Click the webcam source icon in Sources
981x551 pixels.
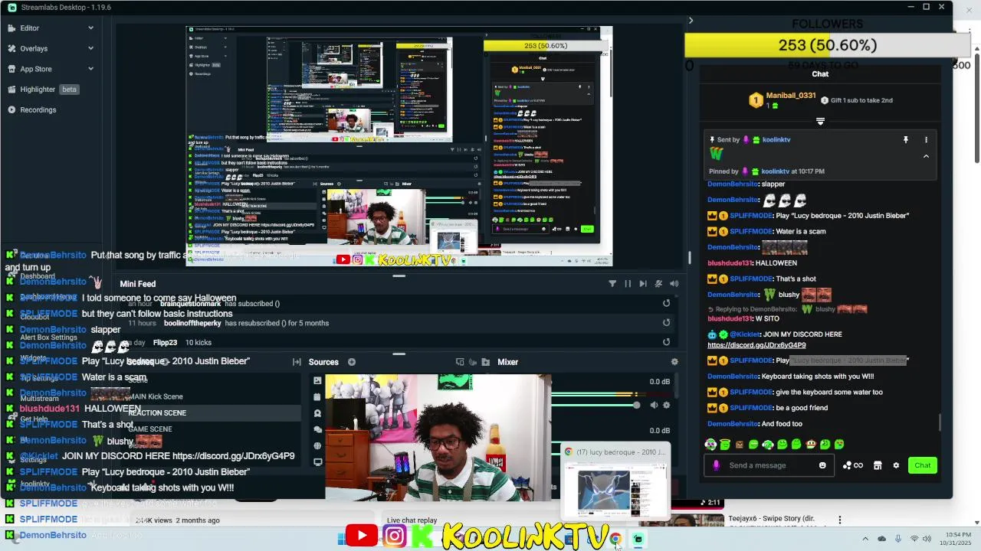pos(317,413)
